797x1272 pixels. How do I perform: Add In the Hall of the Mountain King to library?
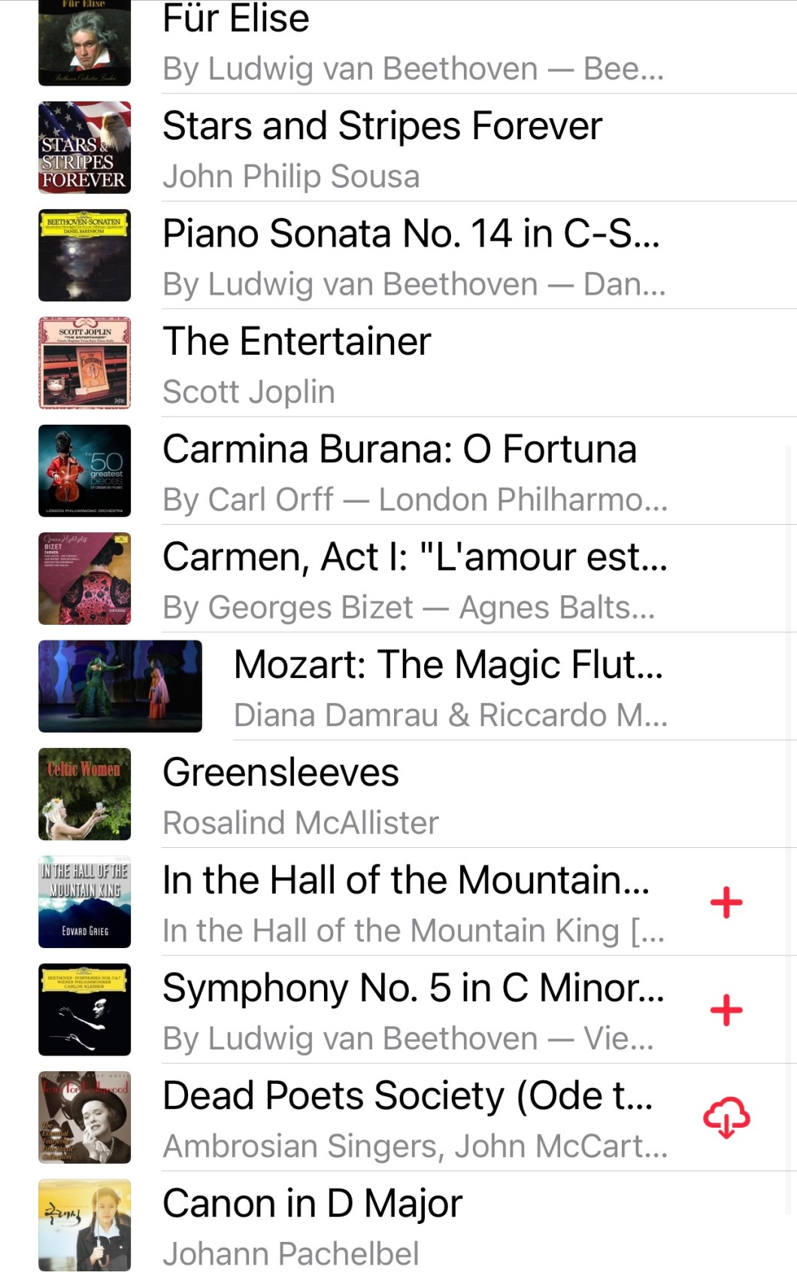point(726,902)
